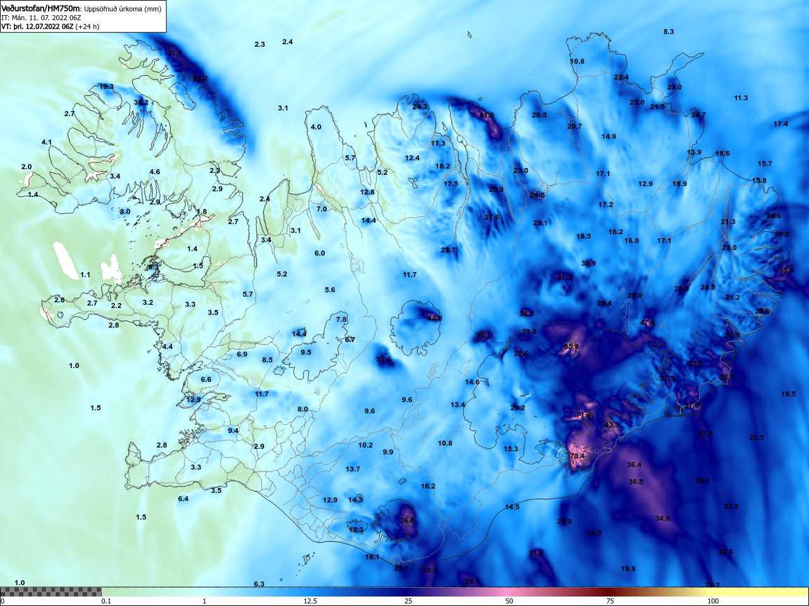Click the 36.8 precipitation value
Viewport: 809px width, 606px height.
[x=407, y=520]
